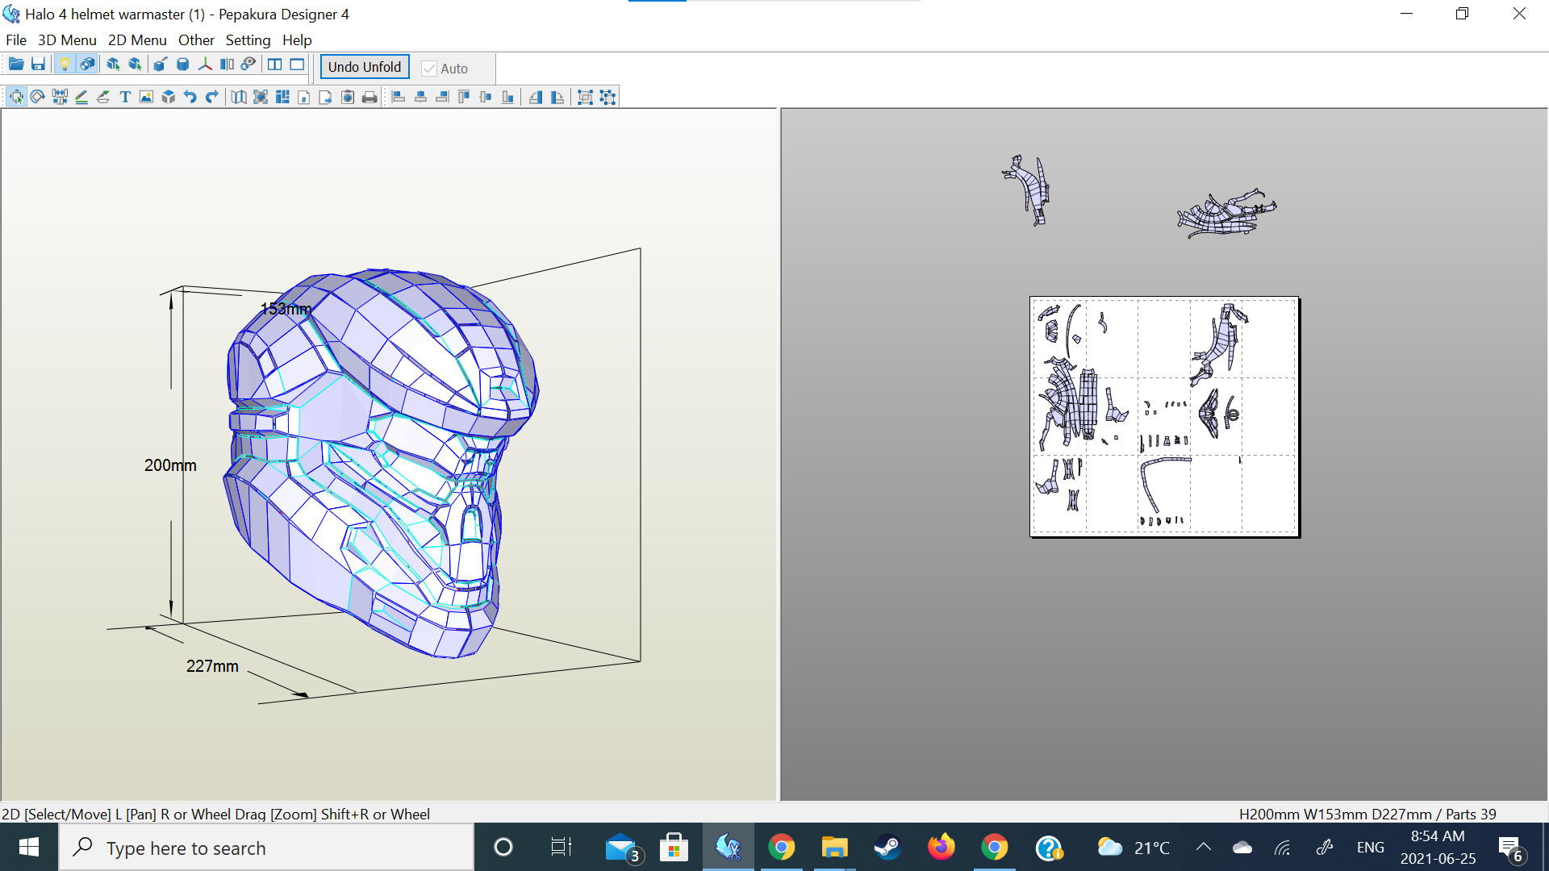
Task: Click the group parts icon
Action: pos(586,97)
